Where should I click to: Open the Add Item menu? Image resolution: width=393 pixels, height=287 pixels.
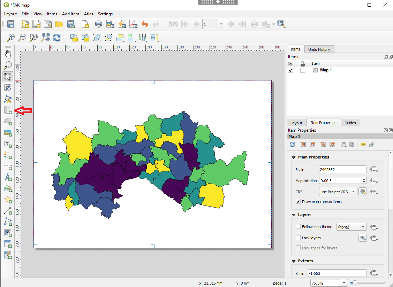[x=70, y=14]
